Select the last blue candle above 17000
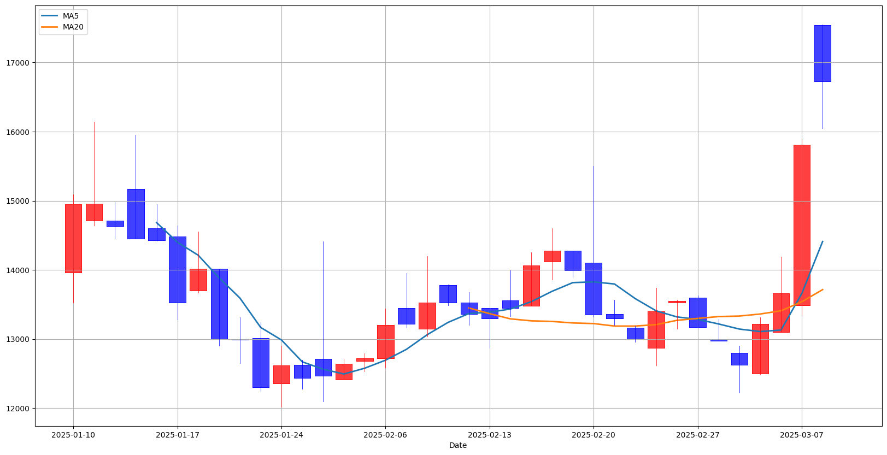This screenshot has height=455, width=887. (823, 54)
